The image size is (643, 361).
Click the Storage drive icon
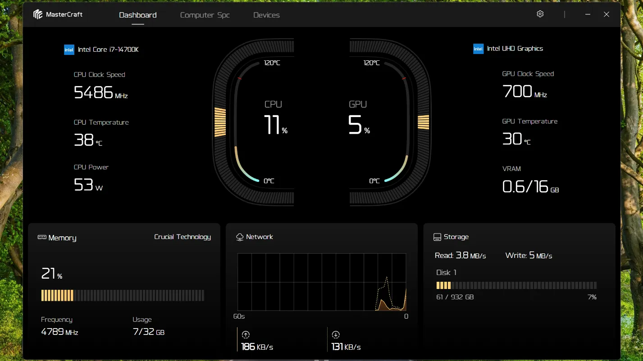pos(437,237)
